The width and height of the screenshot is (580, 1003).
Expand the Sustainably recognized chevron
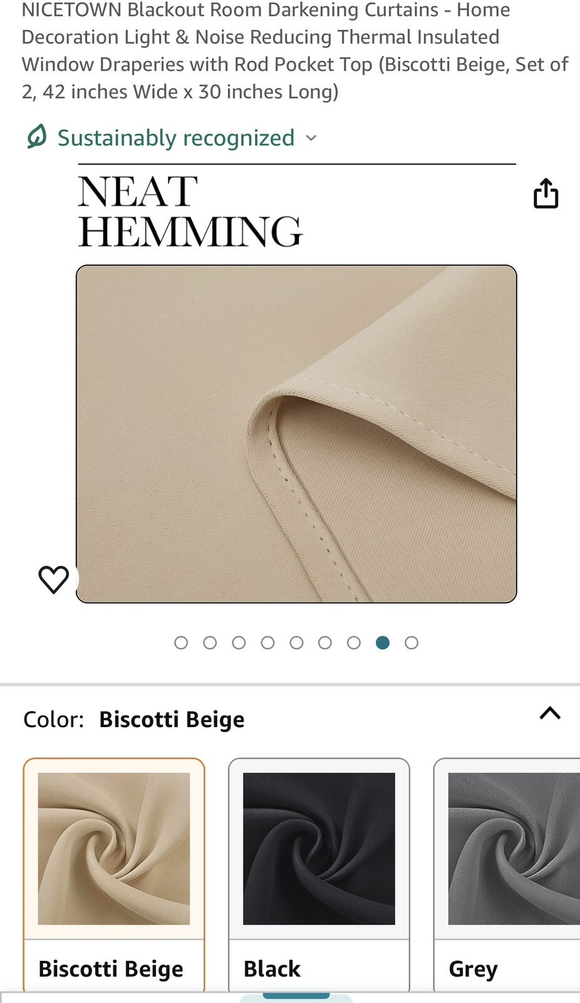(x=311, y=138)
